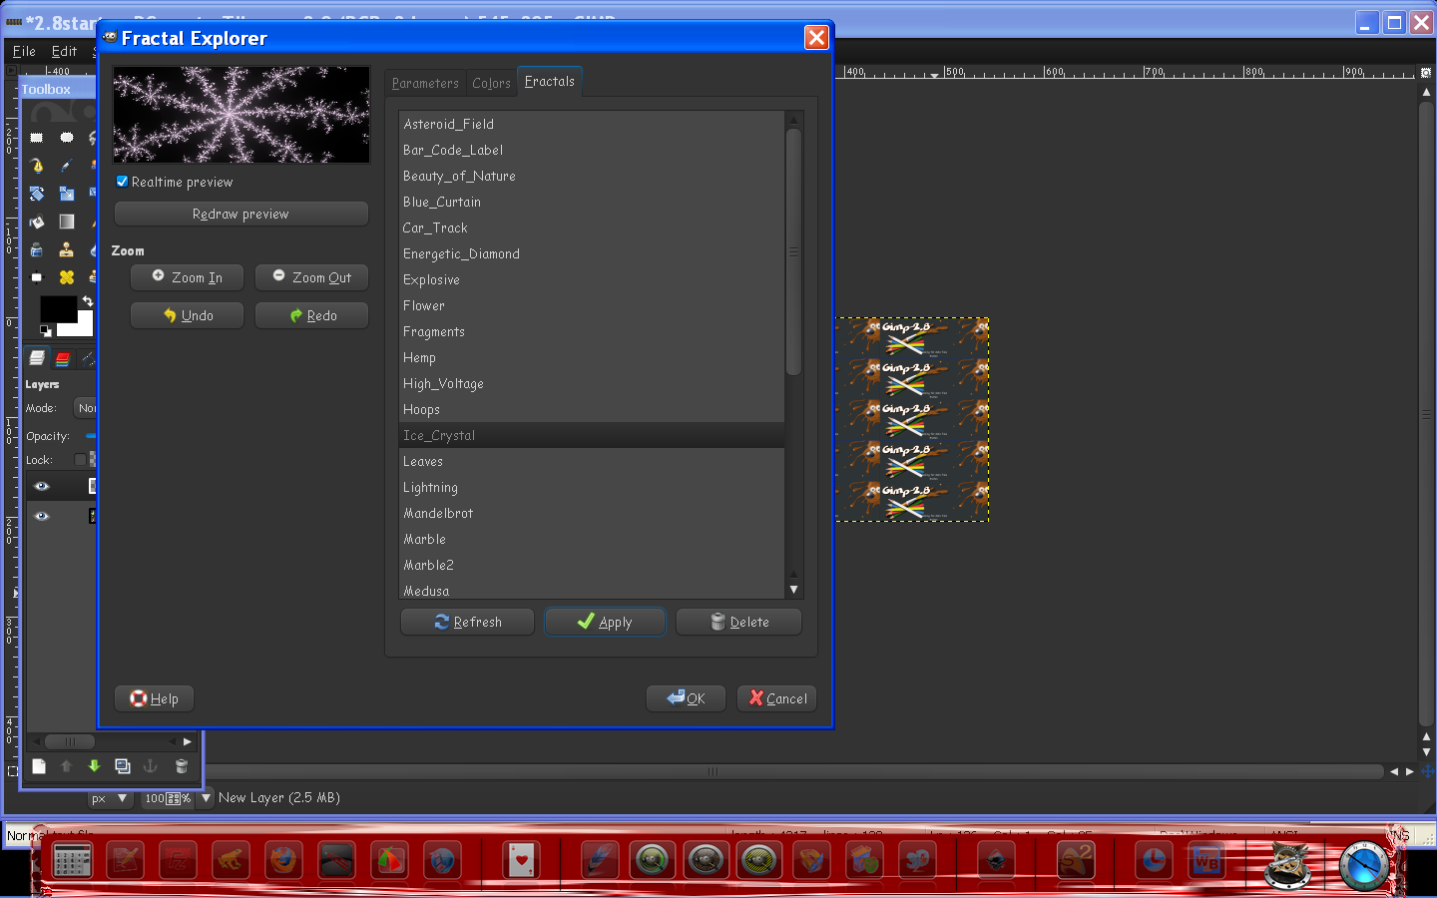
Task: Select the Heal tool icon
Action: [x=67, y=277]
